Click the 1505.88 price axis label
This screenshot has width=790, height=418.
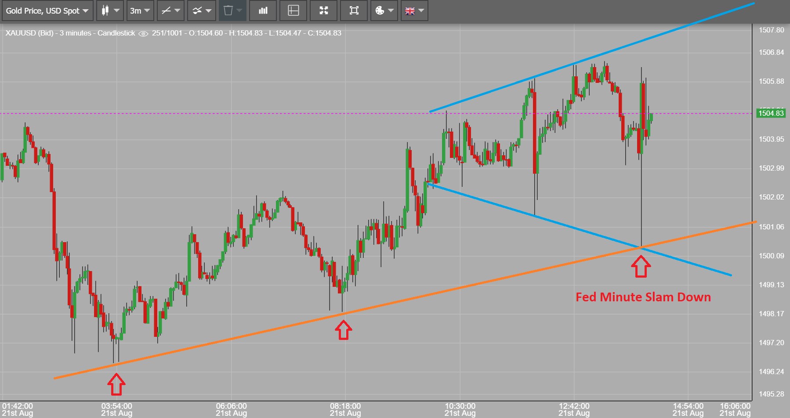click(x=771, y=81)
